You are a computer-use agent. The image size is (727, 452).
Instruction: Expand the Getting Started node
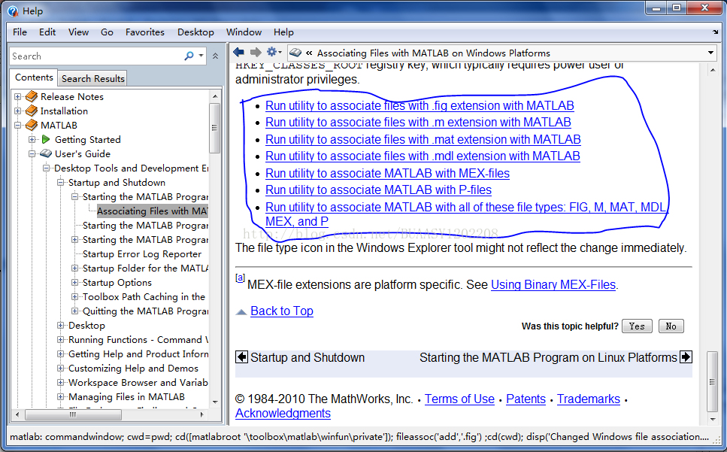click(x=32, y=140)
